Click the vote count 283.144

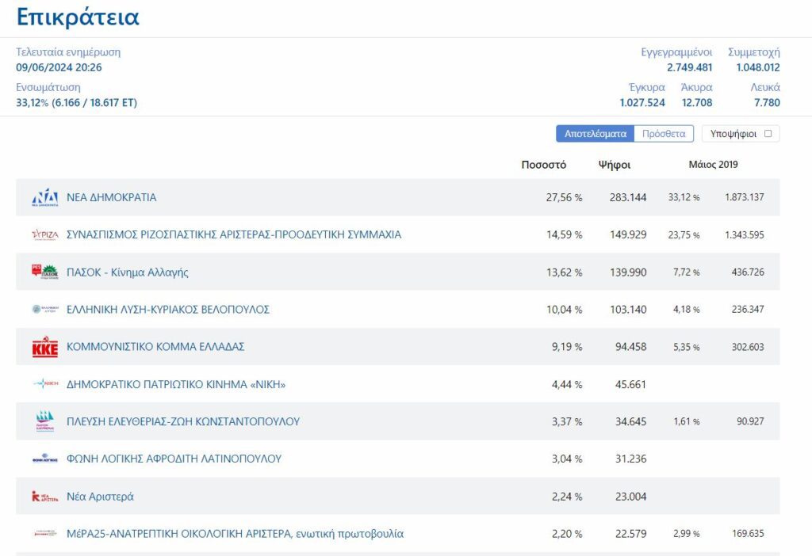628,197
